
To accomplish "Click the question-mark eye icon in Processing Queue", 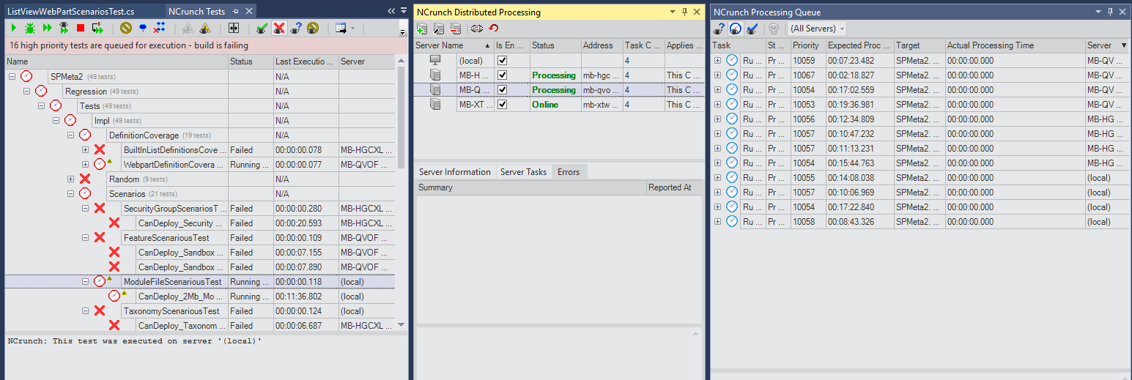I will 719,28.
